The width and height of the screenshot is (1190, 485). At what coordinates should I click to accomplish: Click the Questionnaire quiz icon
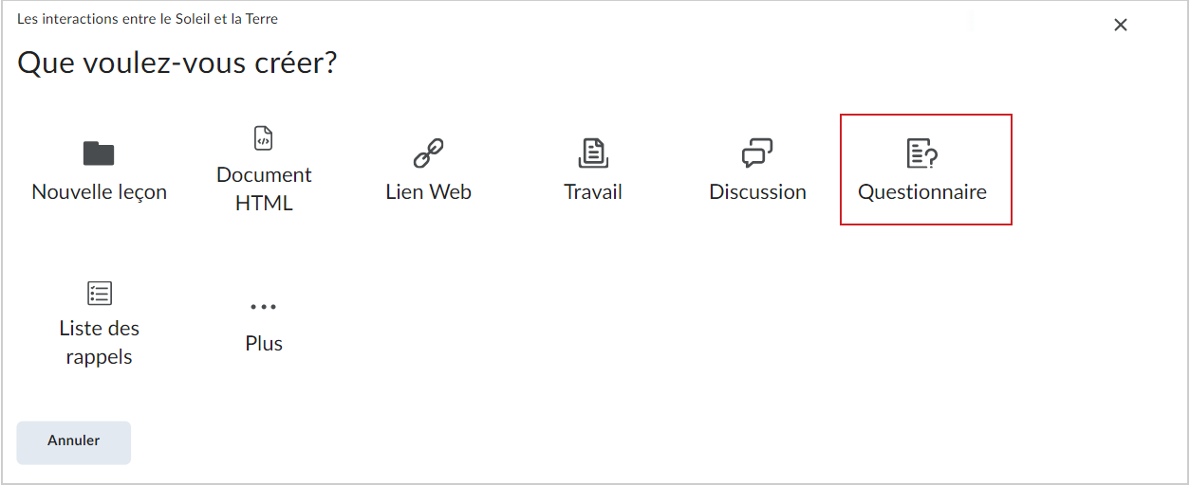922,153
